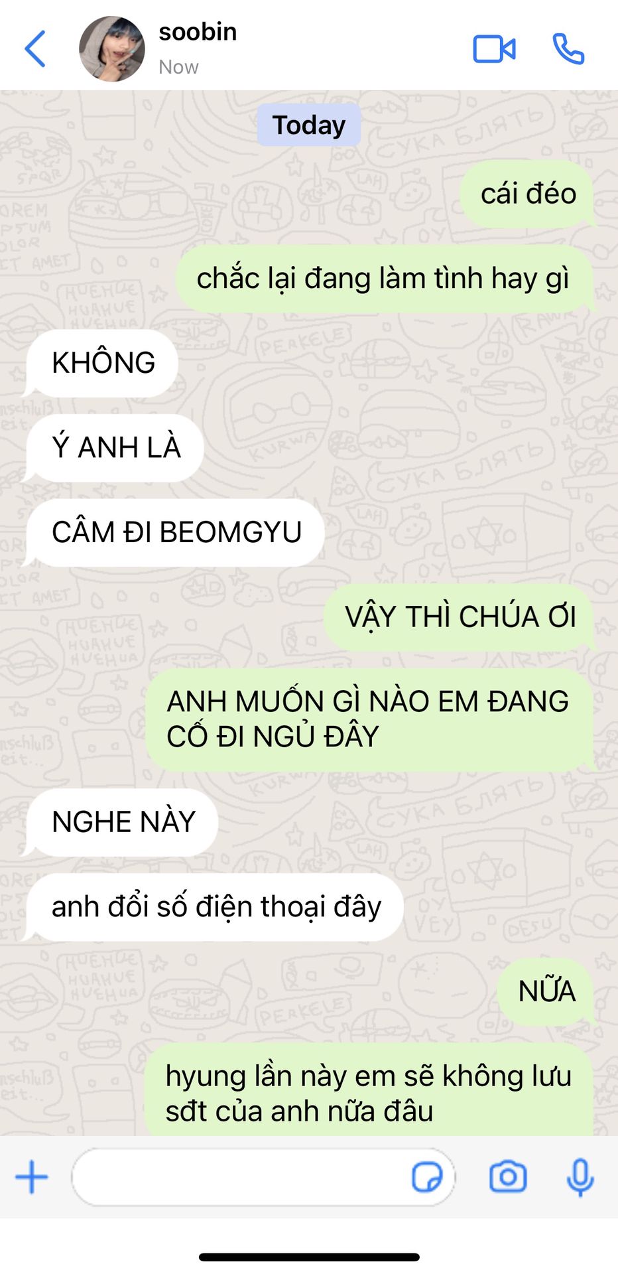This screenshot has width=618, height=1274.
Task: Tap the microphone voice message icon
Action: pyautogui.click(x=580, y=1178)
